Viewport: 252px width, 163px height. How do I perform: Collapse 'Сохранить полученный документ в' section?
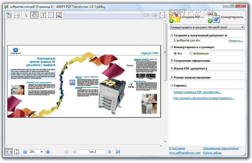(172, 35)
